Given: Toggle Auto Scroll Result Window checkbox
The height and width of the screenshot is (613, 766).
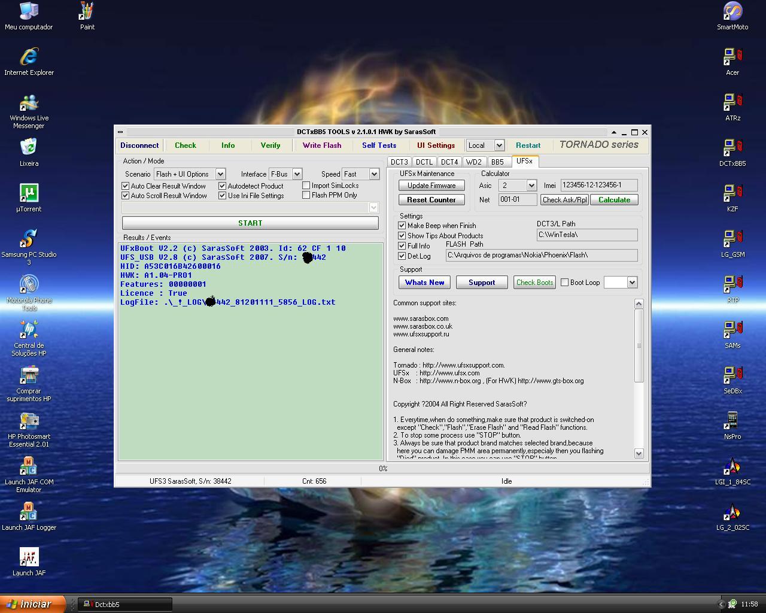Looking at the screenshot, I should pos(126,196).
